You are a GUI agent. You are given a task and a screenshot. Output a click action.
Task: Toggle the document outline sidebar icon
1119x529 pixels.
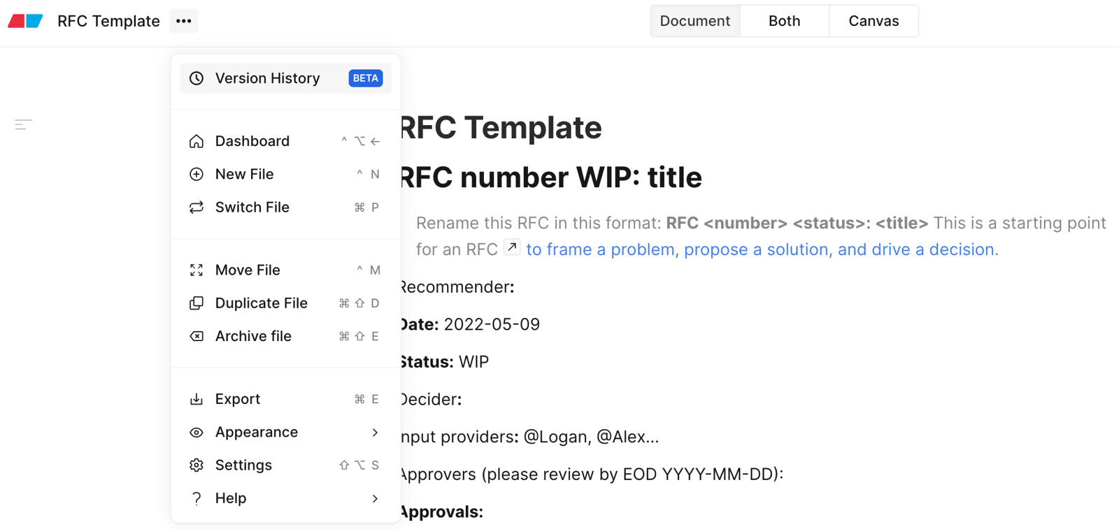[x=24, y=125]
